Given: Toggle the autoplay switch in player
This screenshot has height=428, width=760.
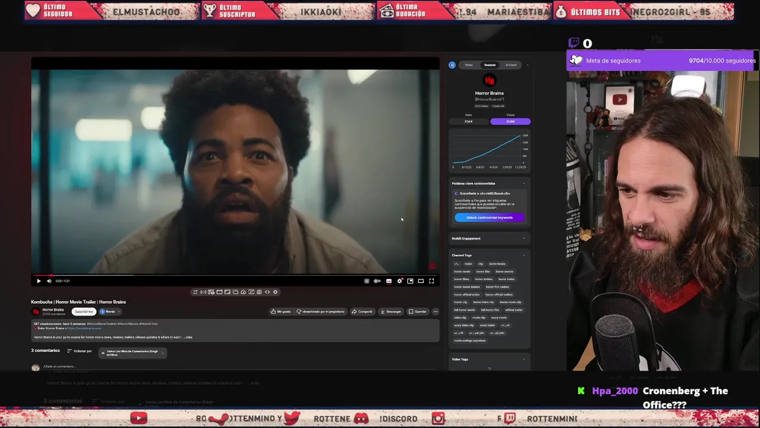Looking at the screenshot, I should 377,281.
